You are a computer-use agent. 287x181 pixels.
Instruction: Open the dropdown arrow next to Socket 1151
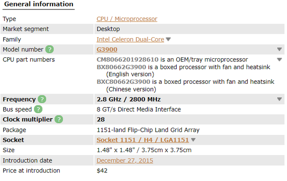[x=193, y=140]
